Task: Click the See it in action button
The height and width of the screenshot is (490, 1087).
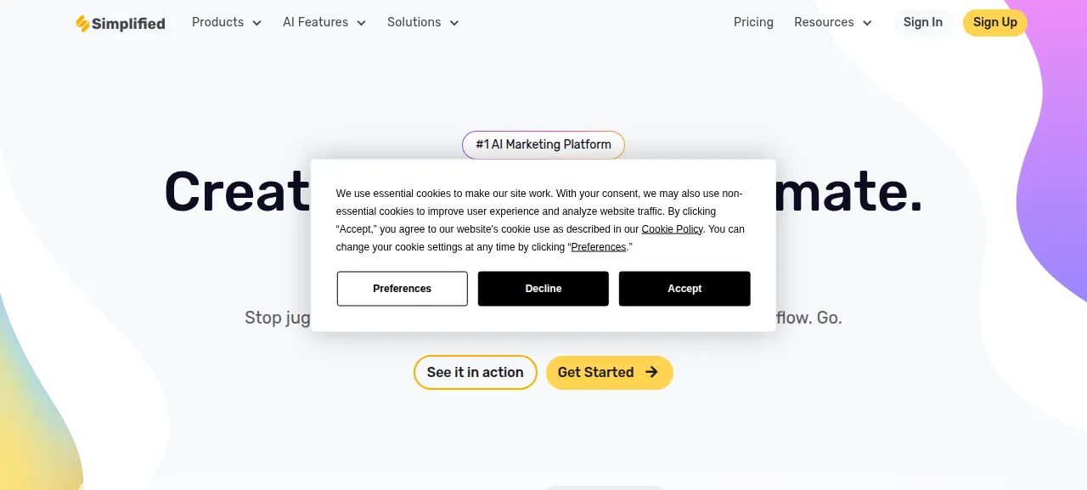Action: coord(476,373)
